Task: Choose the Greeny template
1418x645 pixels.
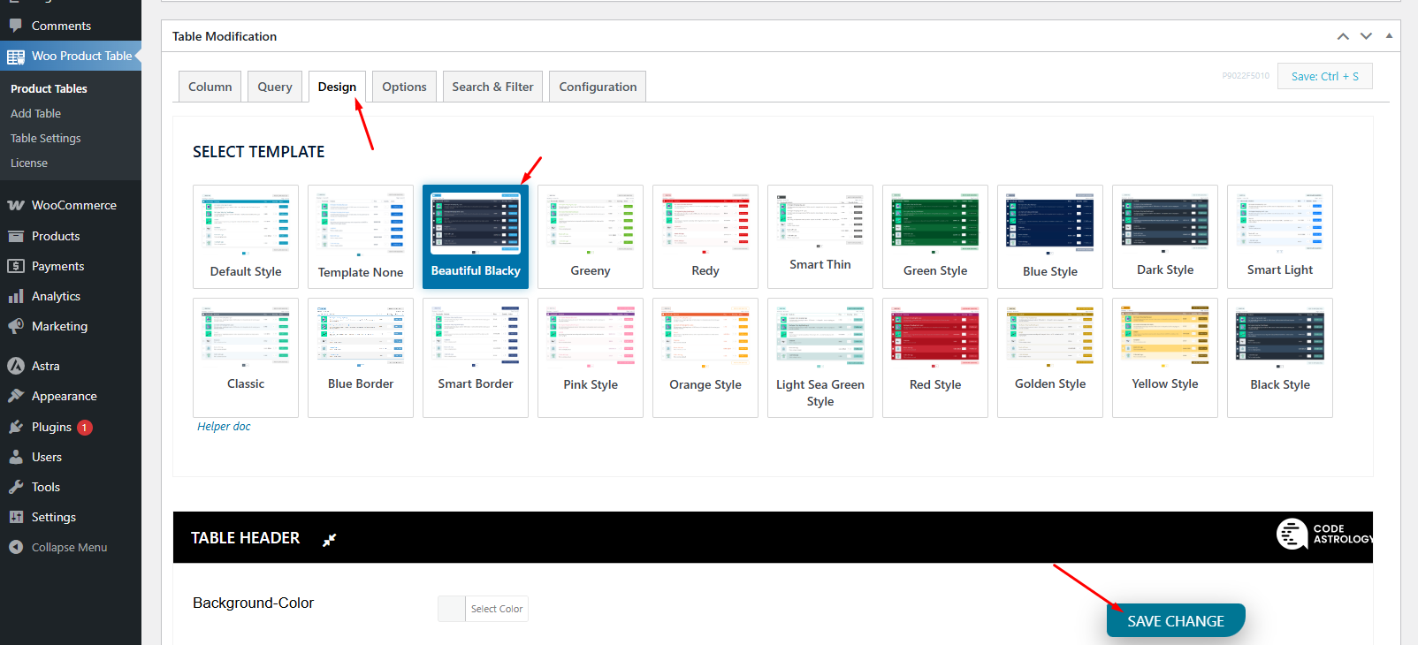Action: 591,237
